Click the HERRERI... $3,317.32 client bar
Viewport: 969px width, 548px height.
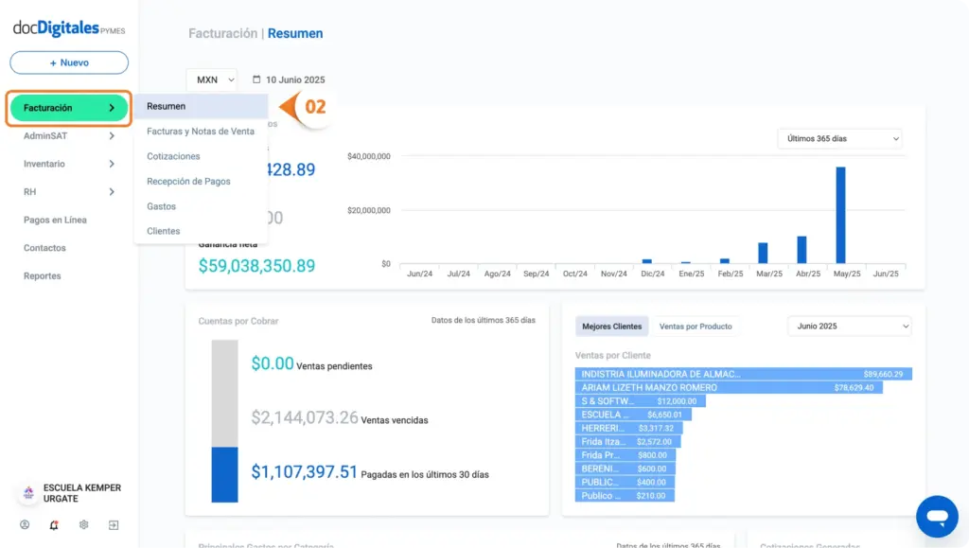point(628,428)
